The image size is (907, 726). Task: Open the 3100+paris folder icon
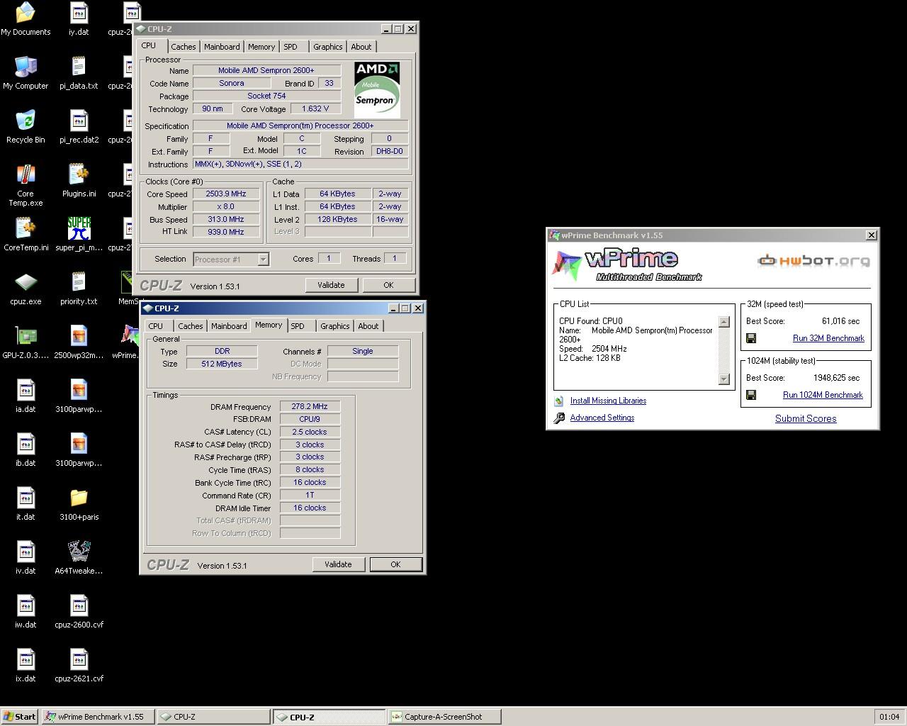point(79,503)
